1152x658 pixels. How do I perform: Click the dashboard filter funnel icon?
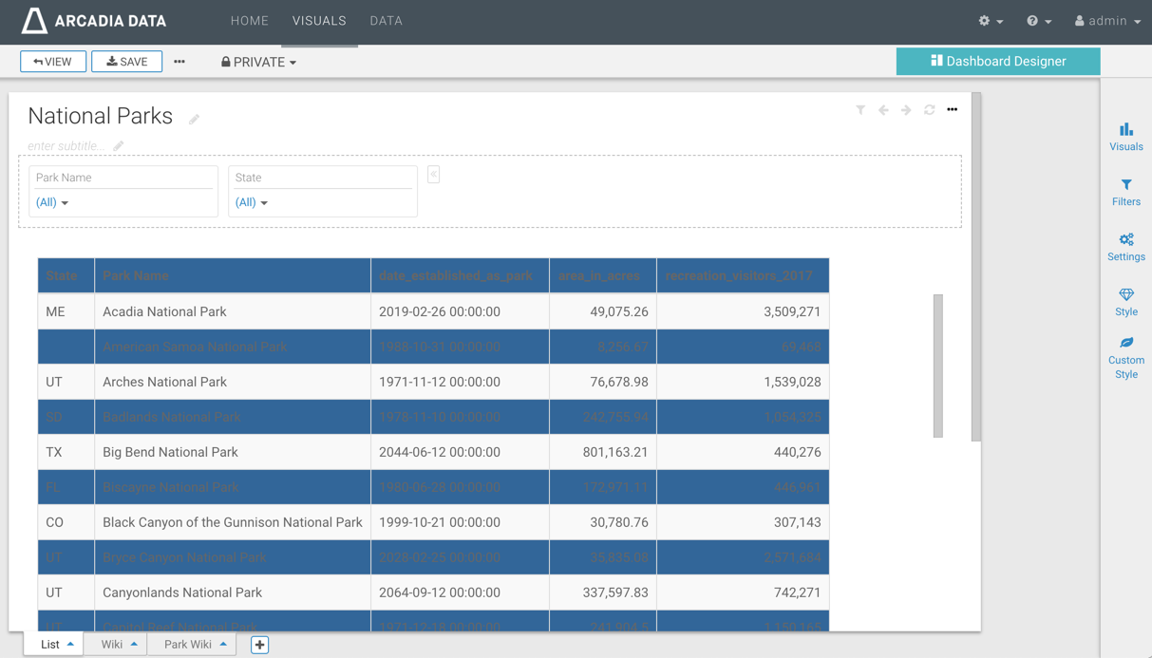coord(860,110)
